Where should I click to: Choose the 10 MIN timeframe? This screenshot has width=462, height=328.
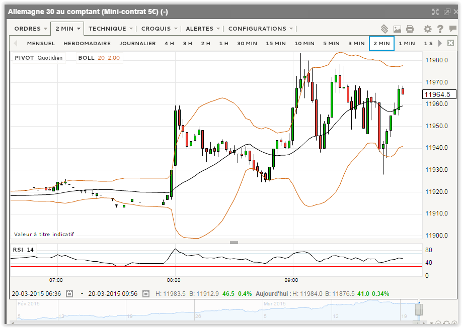point(304,43)
